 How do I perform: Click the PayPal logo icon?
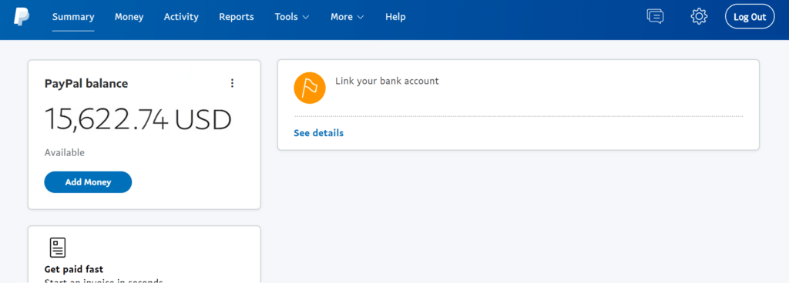click(x=22, y=17)
